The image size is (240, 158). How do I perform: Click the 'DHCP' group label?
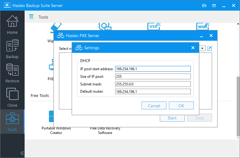click(x=85, y=61)
